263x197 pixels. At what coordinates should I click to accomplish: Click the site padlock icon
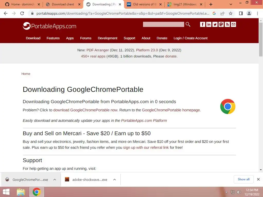click(32, 13)
